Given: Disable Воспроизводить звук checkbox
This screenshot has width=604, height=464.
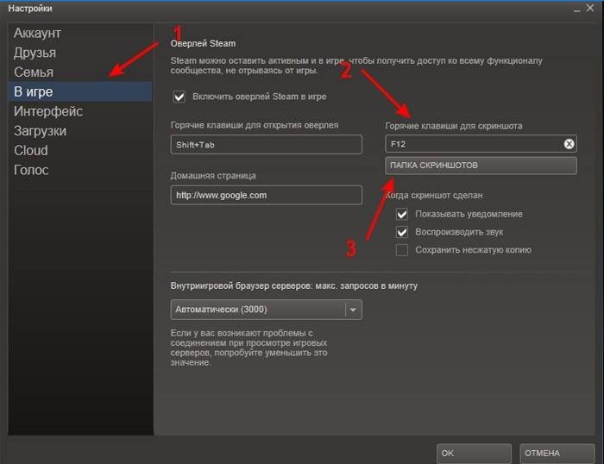Looking at the screenshot, I should coord(402,232).
